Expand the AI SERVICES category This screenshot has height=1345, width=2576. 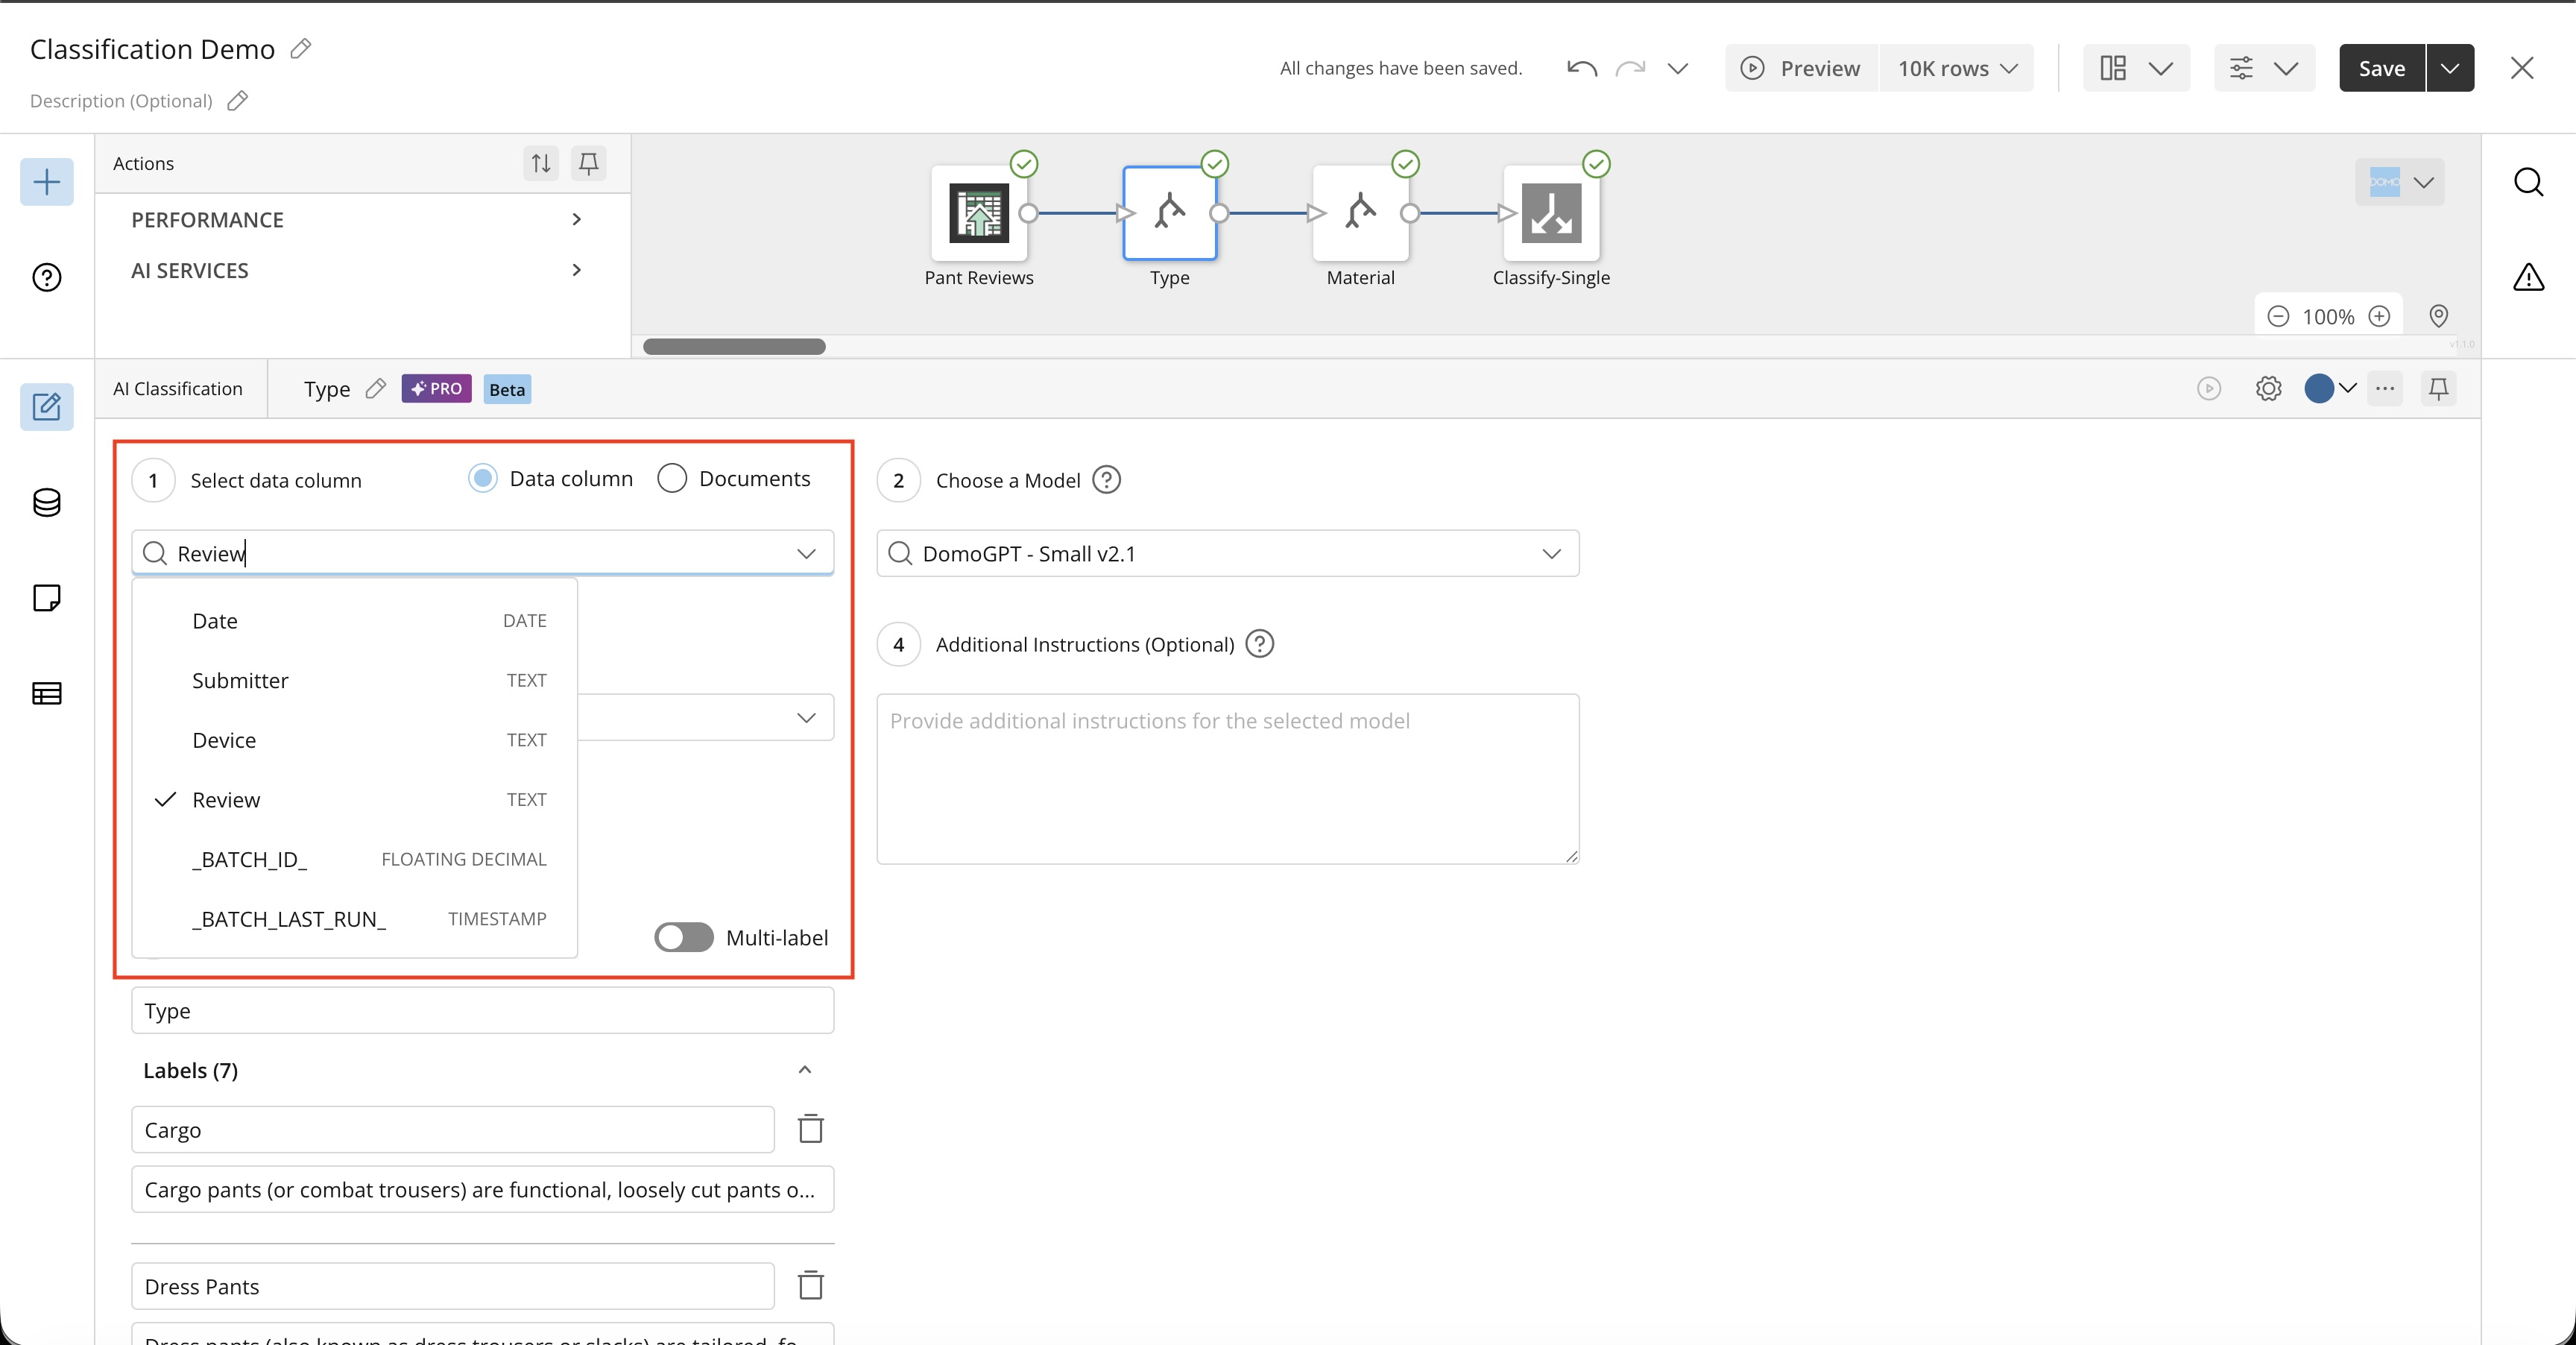pos(356,270)
